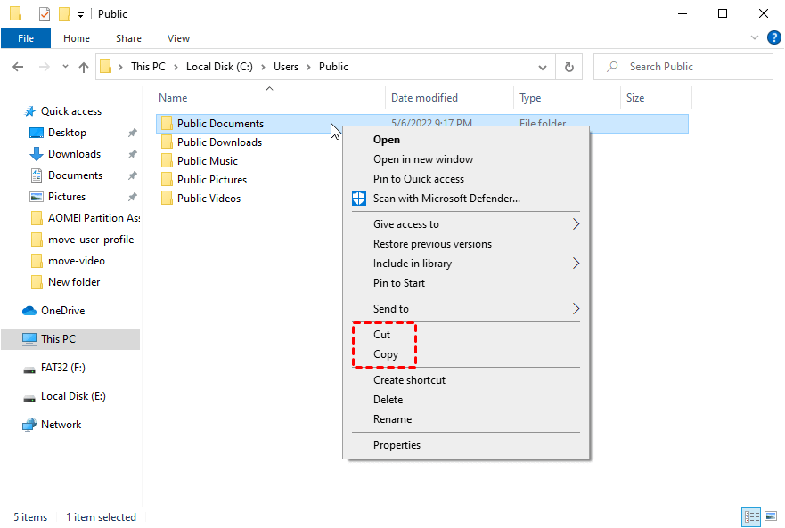Choose Properties in the context menu

(x=397, y=445)
